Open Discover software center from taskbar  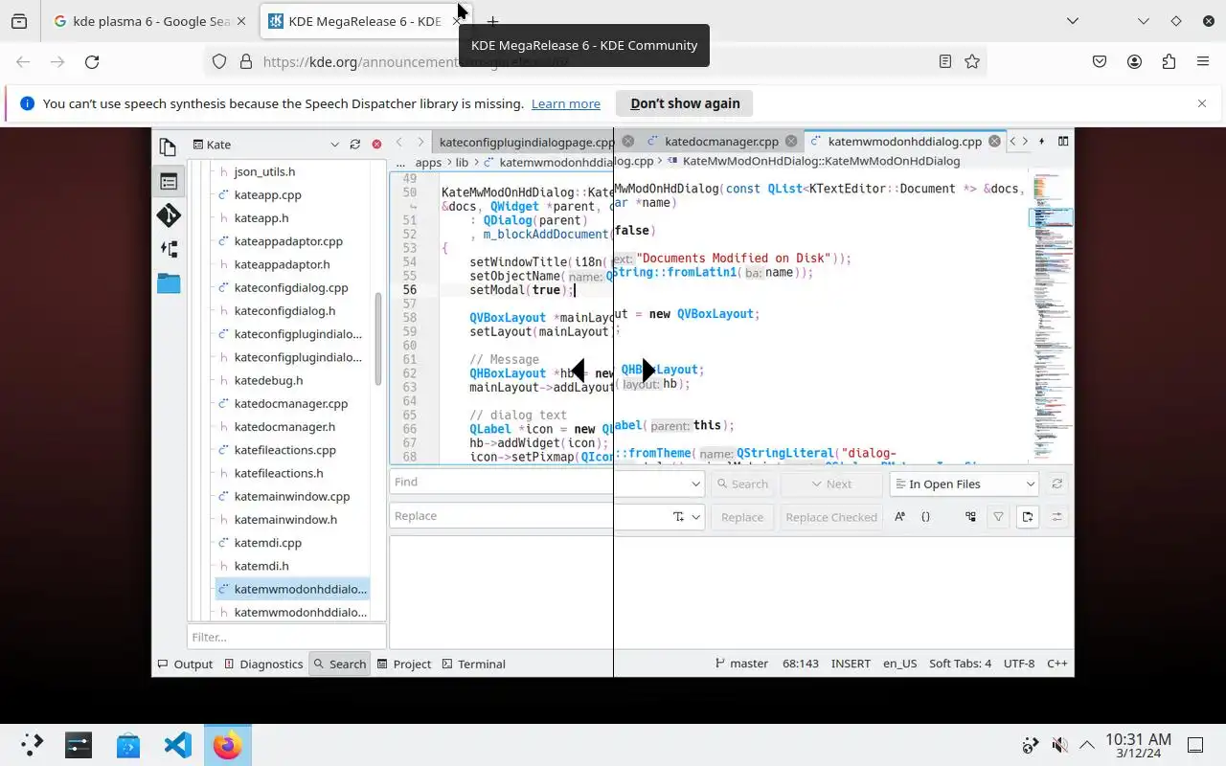(128, 745)
